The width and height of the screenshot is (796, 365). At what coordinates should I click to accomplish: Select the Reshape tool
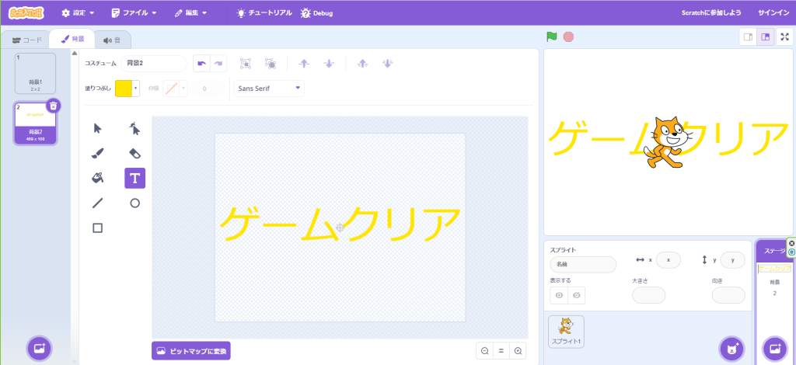pyautogui.click(x=134, y=128)
